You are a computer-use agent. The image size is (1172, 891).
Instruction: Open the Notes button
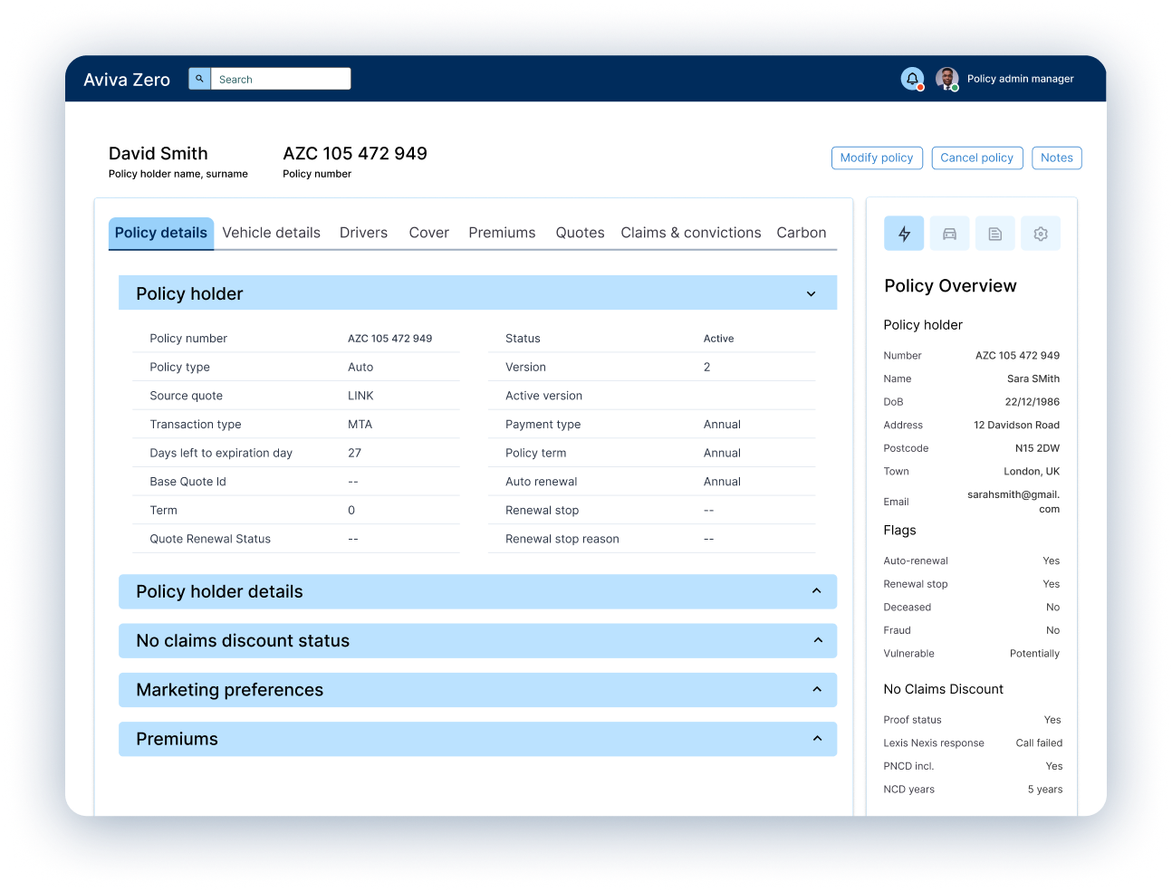click(1056, 158)
